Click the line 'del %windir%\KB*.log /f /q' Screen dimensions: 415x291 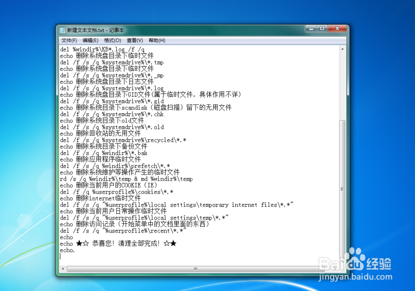(x=102, y=49)
